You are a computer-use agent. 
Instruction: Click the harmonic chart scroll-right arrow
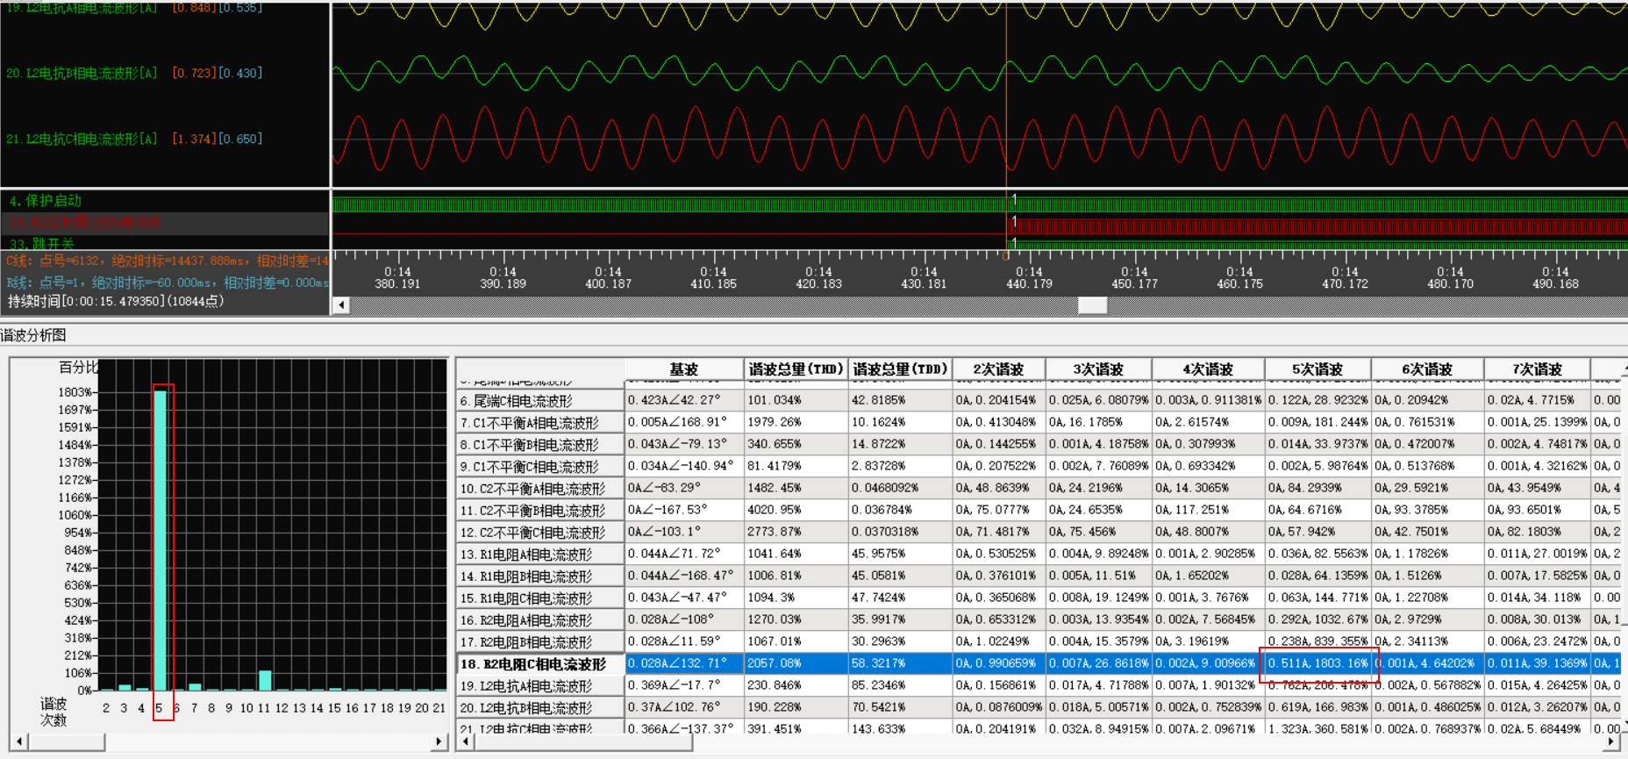pyautogui.click(x=439, y=741)
